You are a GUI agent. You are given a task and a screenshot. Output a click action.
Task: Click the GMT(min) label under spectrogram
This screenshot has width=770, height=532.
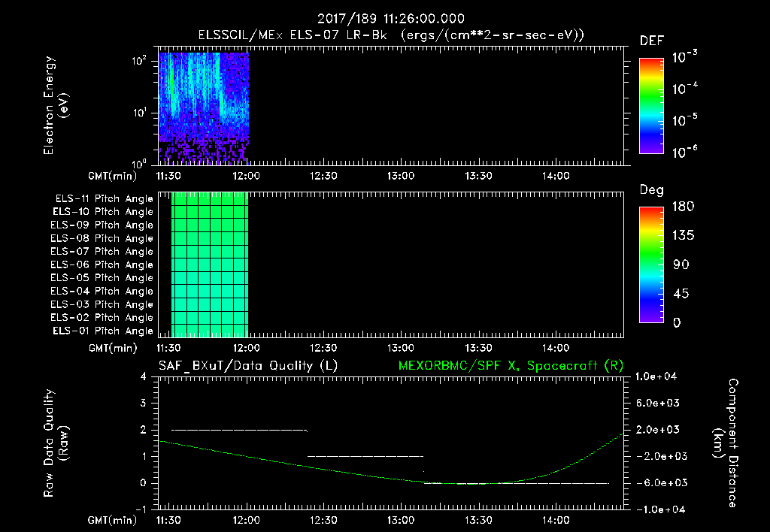pos(113,176)
